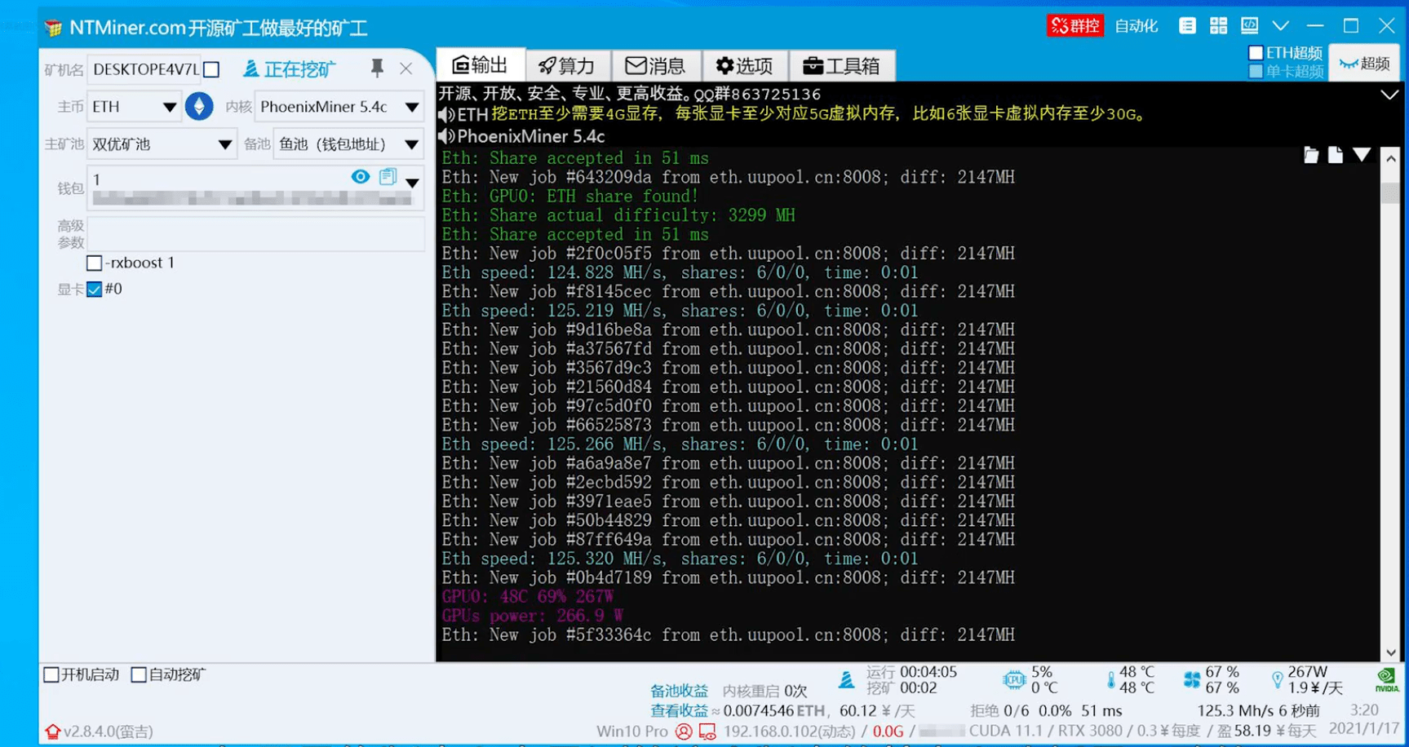Screen dimensions: 1409x747
Task: Click the copy wallet address icon
Action: click(x=388, y=177)
